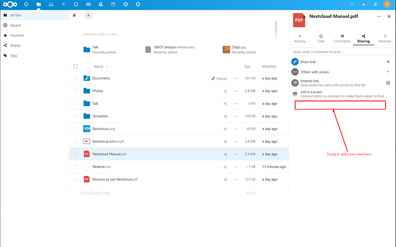Screen dimensions: 396x247
Task: Copy the internal link clipboard icon
Action: point(388,83)
